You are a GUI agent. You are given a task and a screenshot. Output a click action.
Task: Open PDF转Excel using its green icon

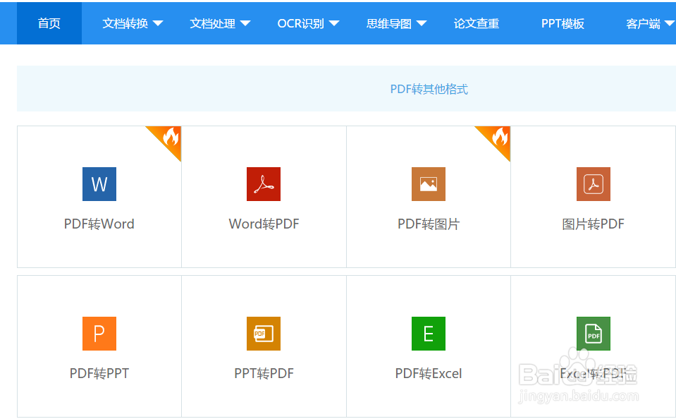(428, 334)
